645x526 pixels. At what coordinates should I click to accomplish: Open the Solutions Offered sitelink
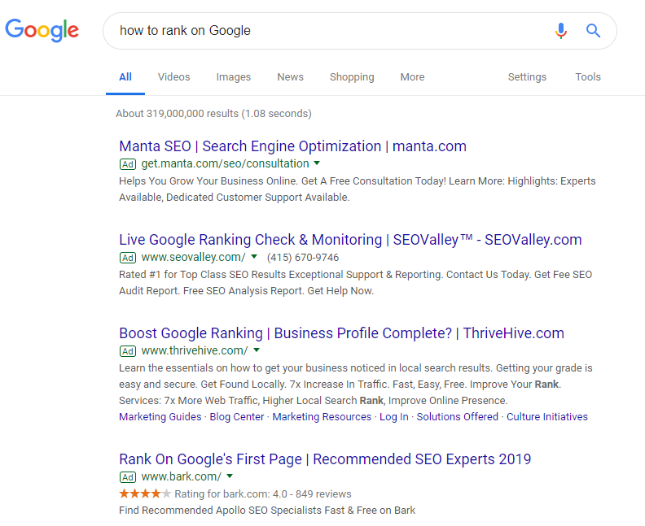click(x=458, y=417)
